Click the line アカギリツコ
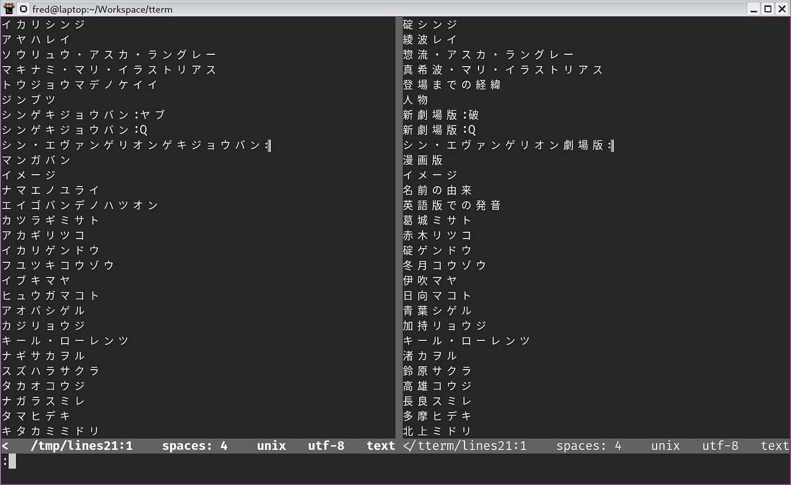 coord(43,235)
